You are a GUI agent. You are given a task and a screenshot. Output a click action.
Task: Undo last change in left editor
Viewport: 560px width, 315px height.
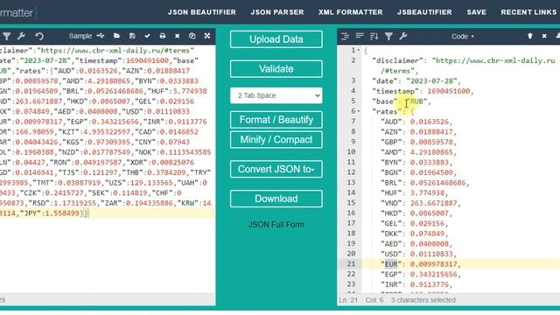point(39,36)
